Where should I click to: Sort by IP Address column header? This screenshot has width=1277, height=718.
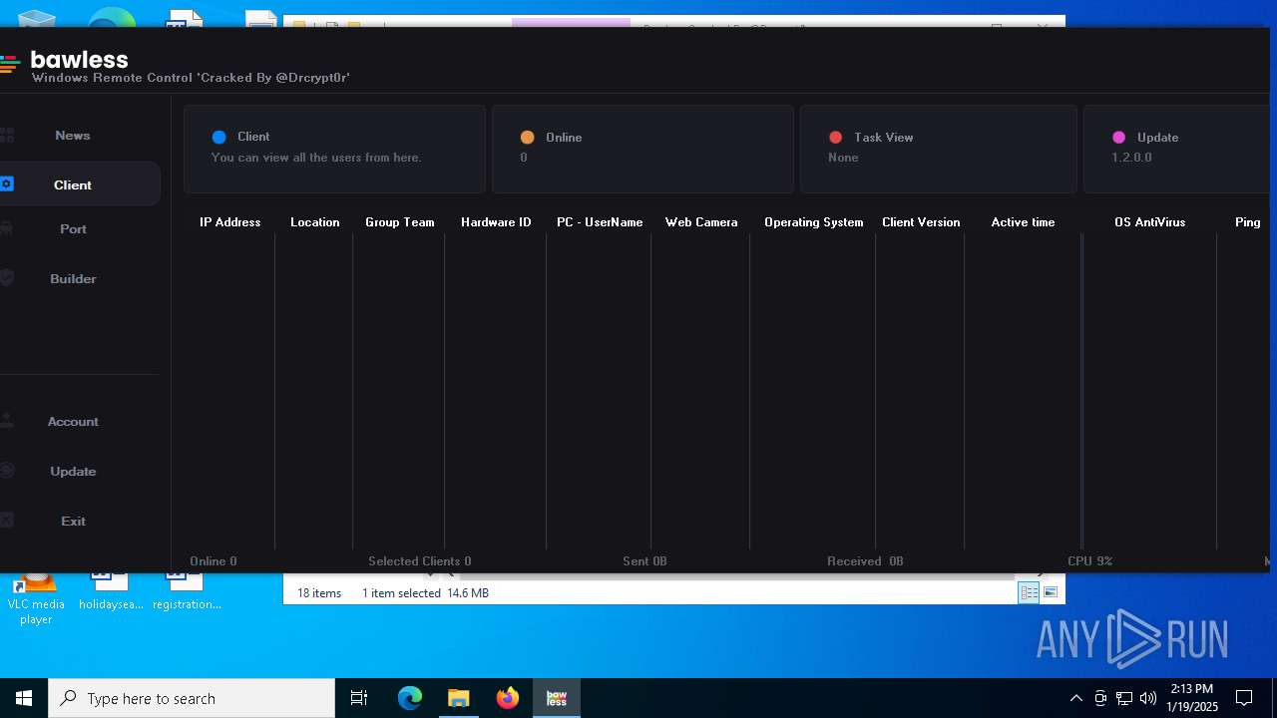229,222
